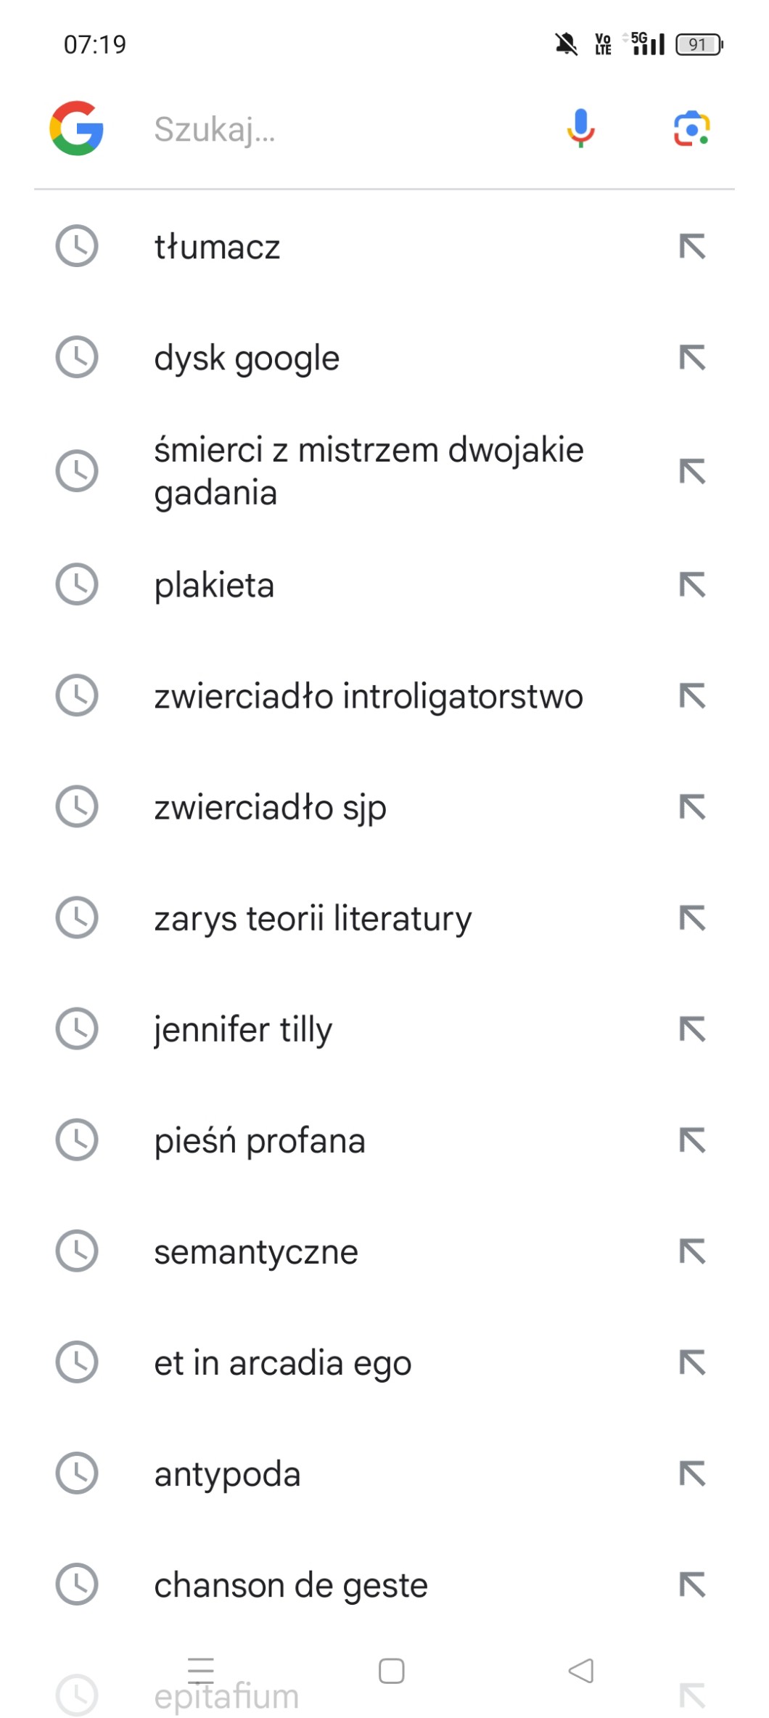Search again for 'pieśń profana'
Image resolution: width=769 pixels, height=1718 pixels.
click(x=260, y=1140)
